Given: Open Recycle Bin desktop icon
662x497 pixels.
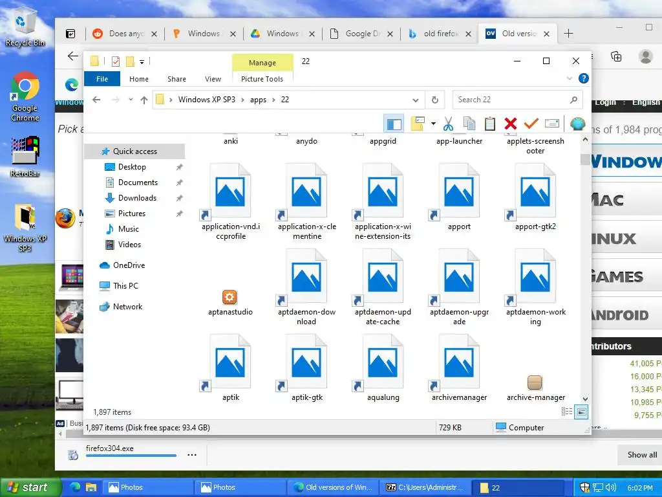Looking at the screenshot, I should [24, 26].
